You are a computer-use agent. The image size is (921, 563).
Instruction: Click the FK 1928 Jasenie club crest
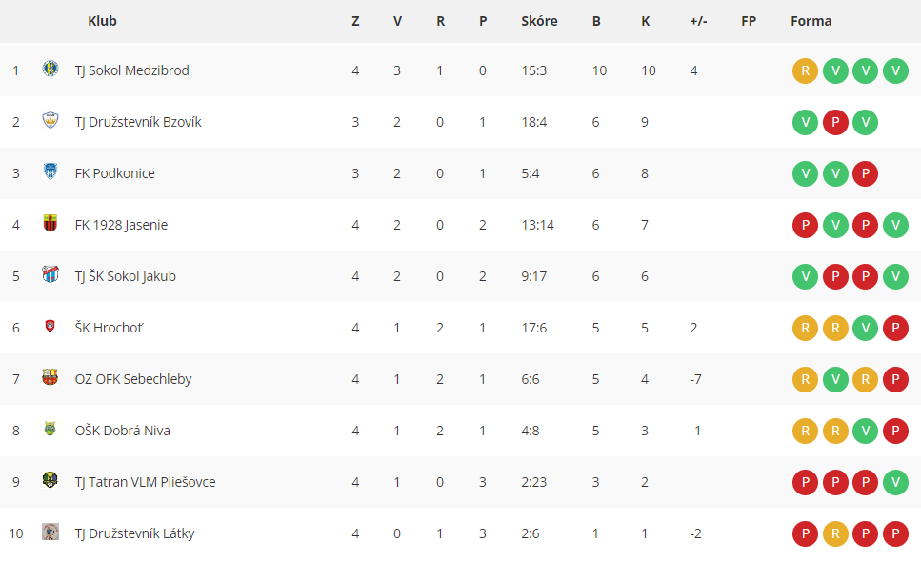click(50, 223)
